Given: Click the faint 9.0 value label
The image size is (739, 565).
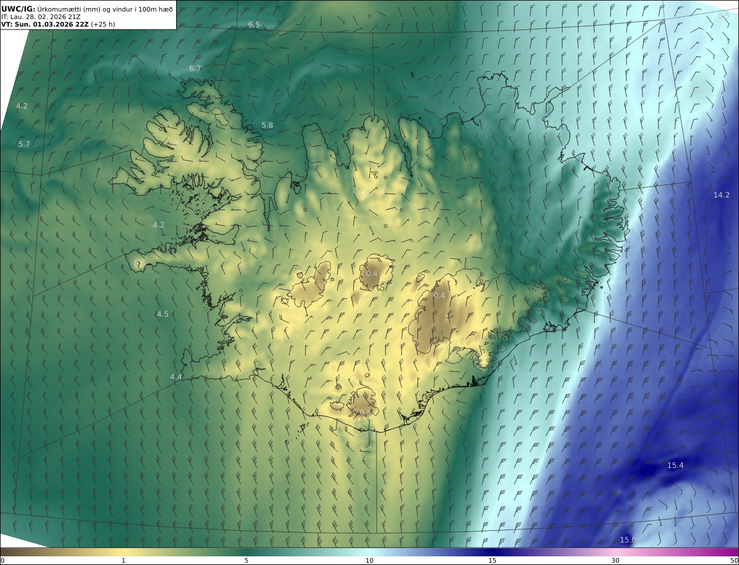Looking at the screenshot, I should [x=697, y=90].
